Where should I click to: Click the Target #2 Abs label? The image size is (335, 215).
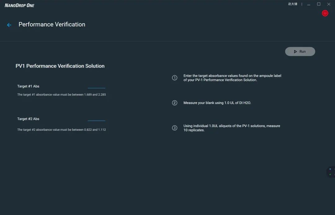point(28,119)
